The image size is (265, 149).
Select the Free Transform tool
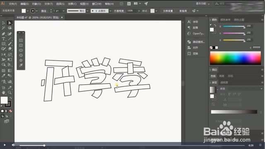click(10, 60)
